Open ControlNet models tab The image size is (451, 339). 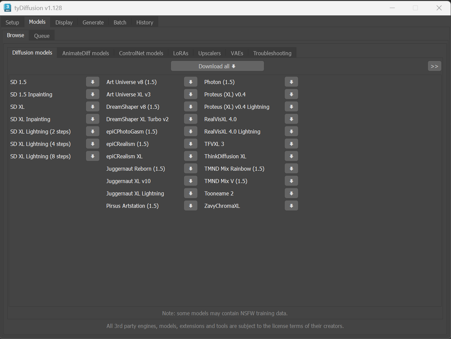(141, 53)
